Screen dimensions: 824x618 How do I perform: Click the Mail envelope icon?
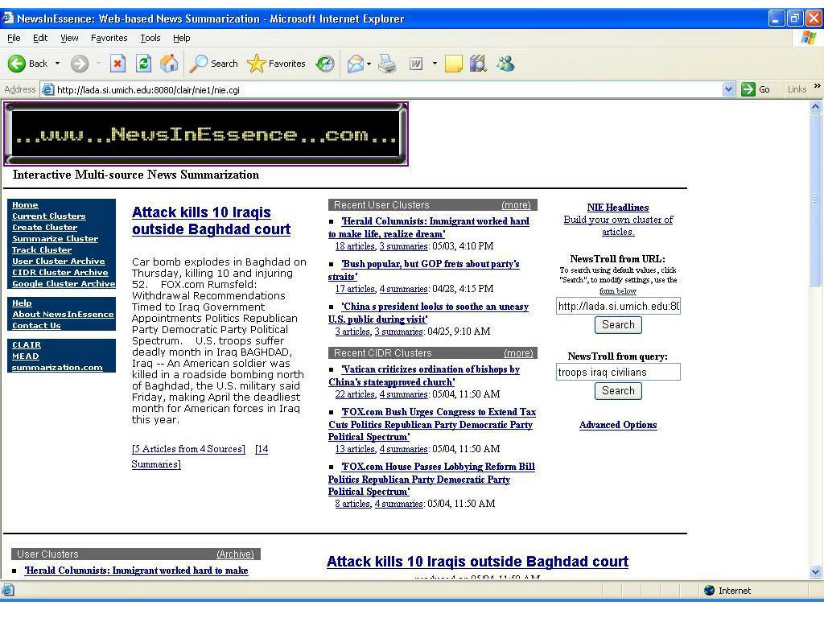tap(355, 64)
